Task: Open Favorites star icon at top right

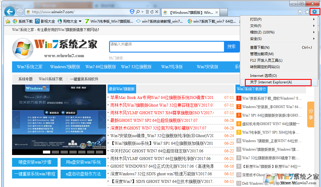Action: 307,12
